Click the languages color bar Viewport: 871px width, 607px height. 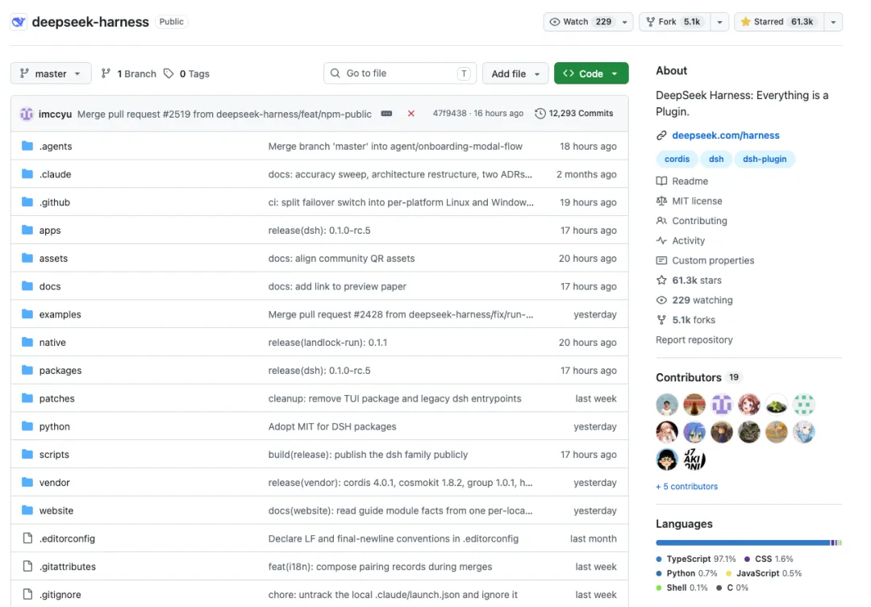point(748,543)
